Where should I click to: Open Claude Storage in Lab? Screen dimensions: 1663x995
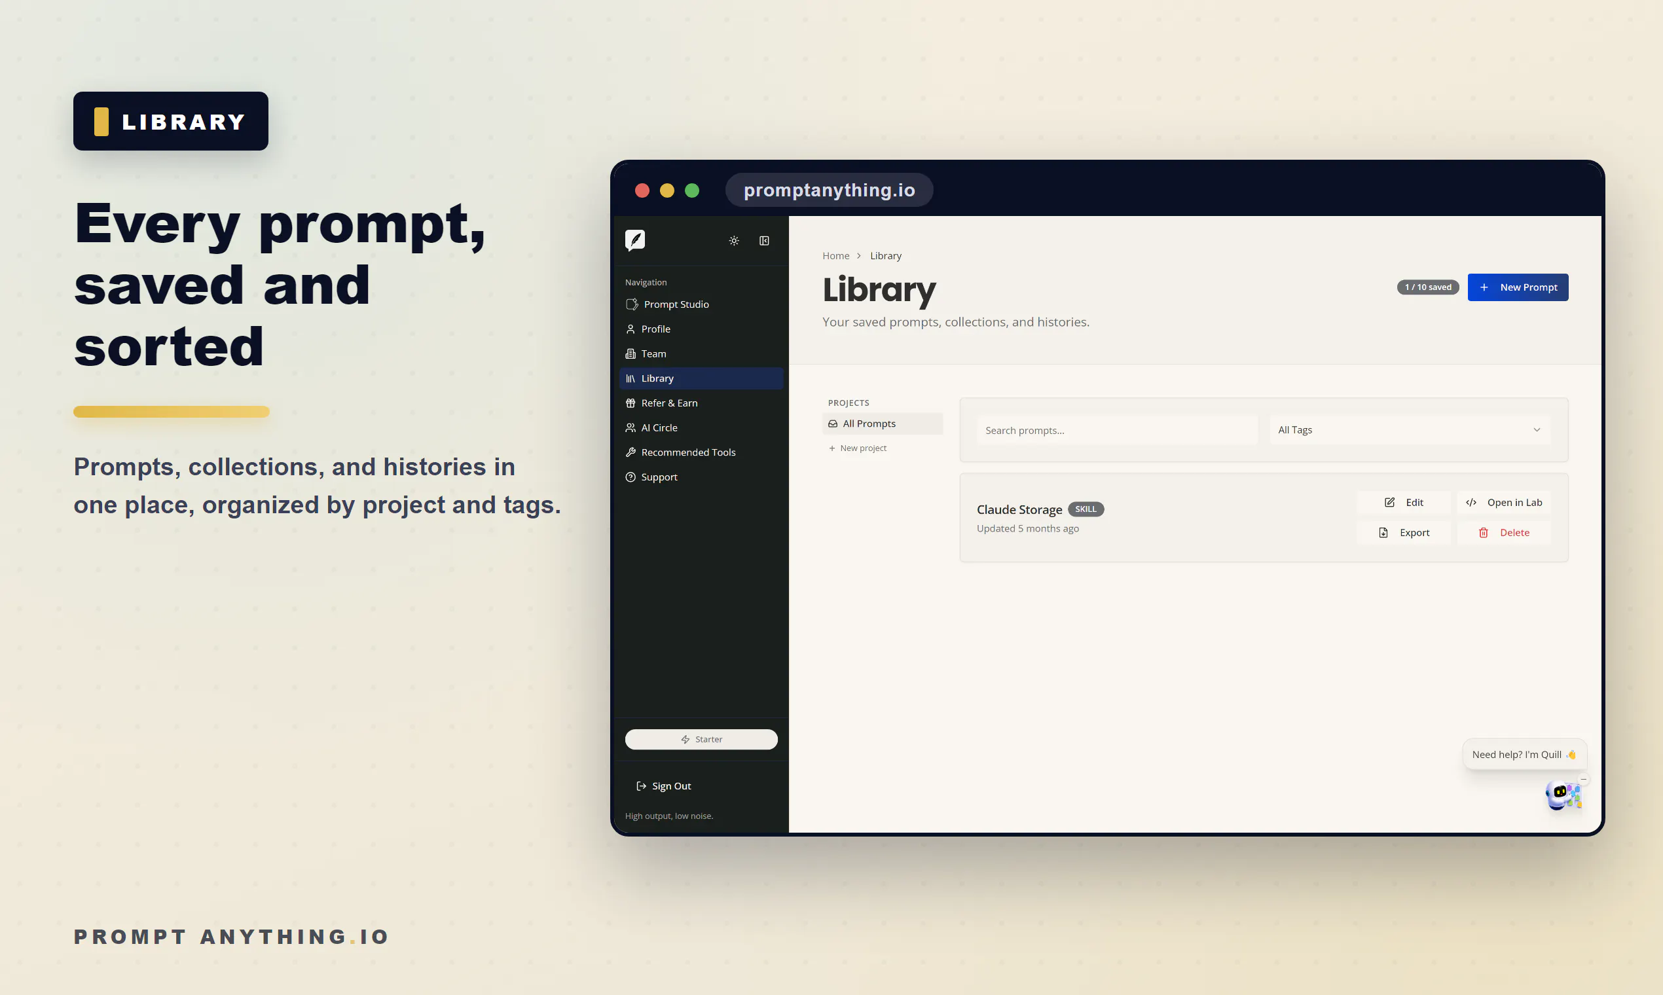(1503, 502)
